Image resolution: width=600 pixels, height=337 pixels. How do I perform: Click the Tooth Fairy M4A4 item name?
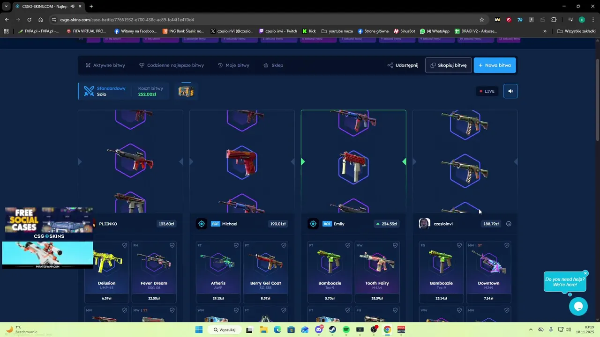[377, 283]
